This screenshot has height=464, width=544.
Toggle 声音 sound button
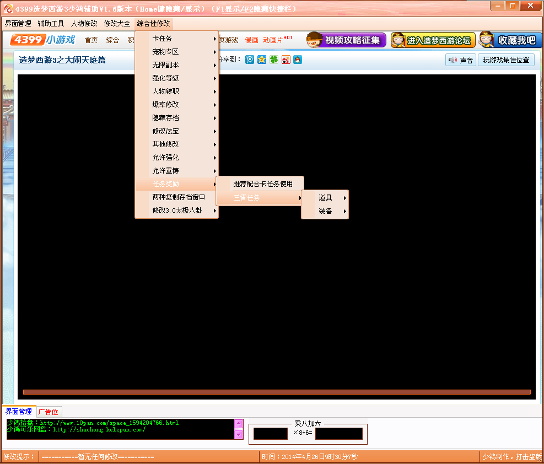(461, 60)
